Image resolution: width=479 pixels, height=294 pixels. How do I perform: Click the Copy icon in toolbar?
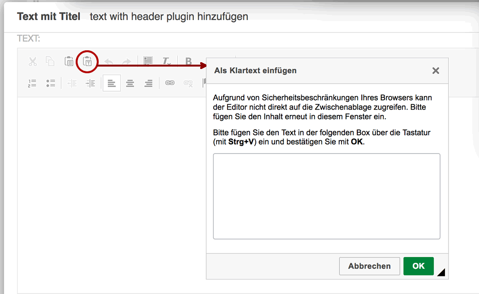point(50,61)
